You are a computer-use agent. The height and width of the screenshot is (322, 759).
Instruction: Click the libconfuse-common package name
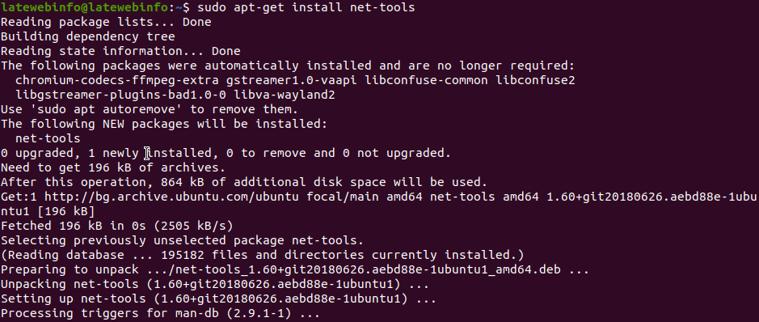point(426,80)
